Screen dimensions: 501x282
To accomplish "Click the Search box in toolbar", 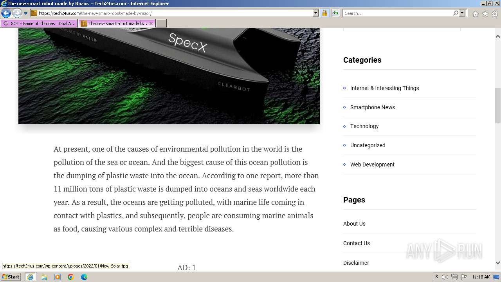I will (x=397, y=13).
